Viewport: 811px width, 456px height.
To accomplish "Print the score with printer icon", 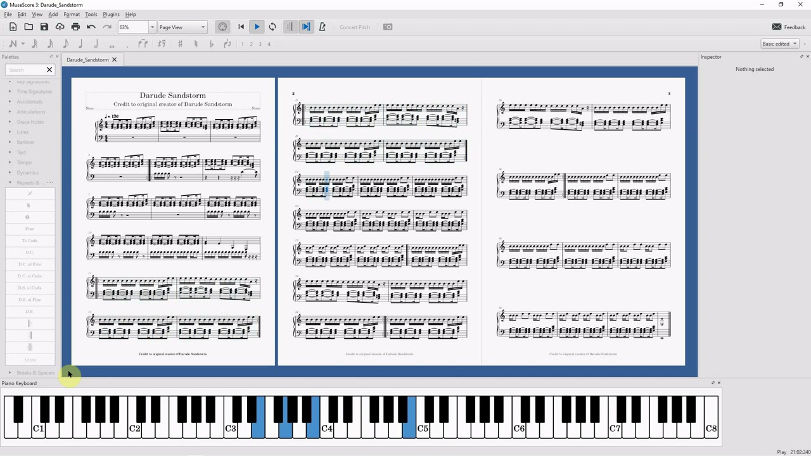I will coord(75,27).
